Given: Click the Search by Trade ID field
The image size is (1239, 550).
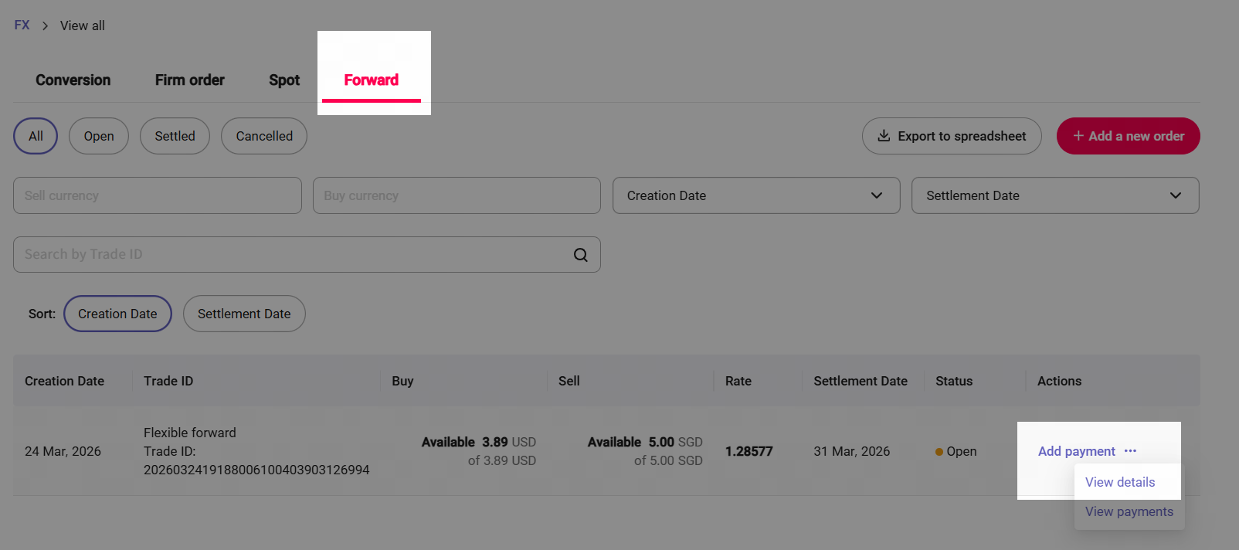Looking at the screenshot, I should pyautogui.click(x=294, y=255).
